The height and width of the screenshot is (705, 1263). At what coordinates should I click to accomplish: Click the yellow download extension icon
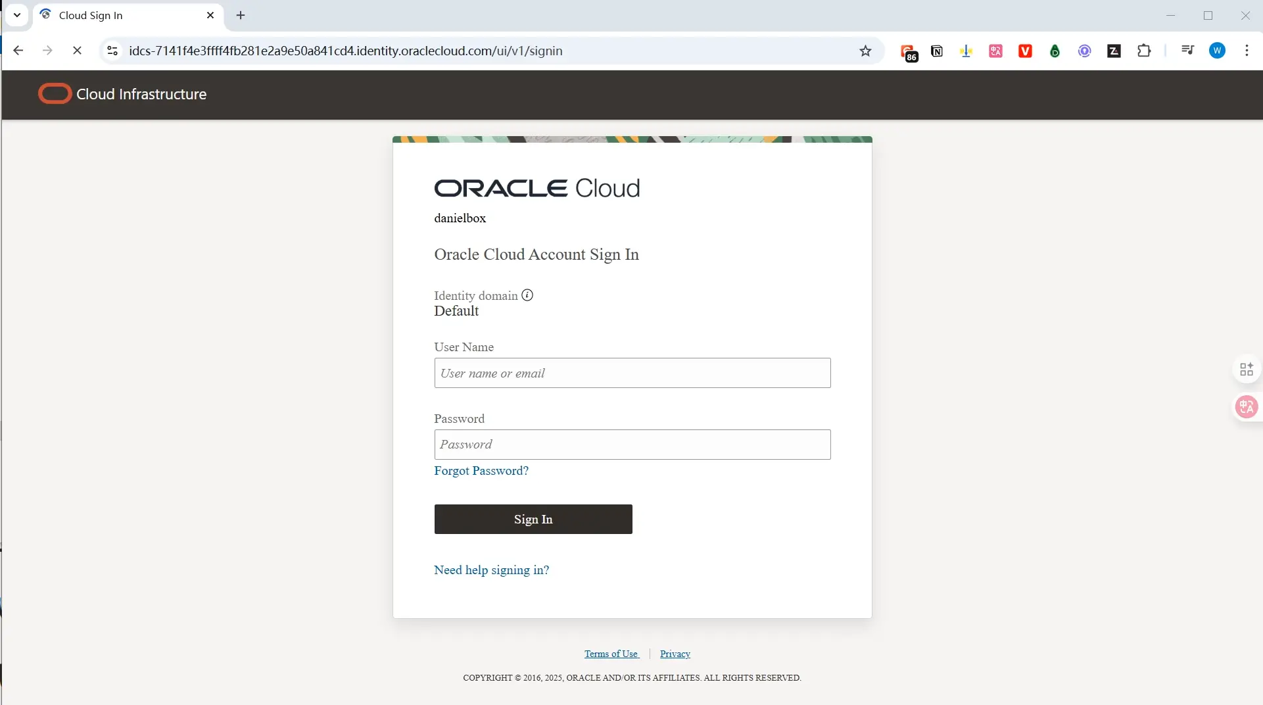(966, 51)
